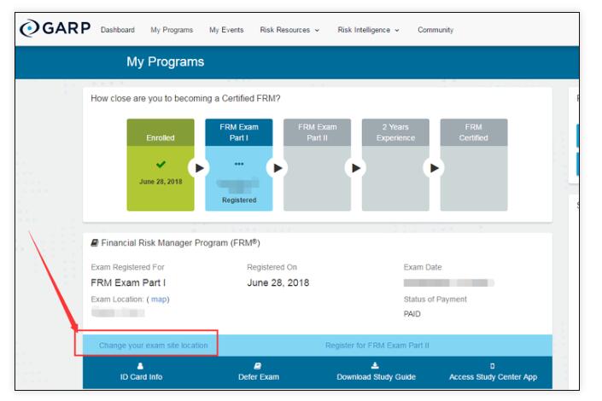
Task: Click Register for FRM Exam Part II
Action: tap(377, 346)
